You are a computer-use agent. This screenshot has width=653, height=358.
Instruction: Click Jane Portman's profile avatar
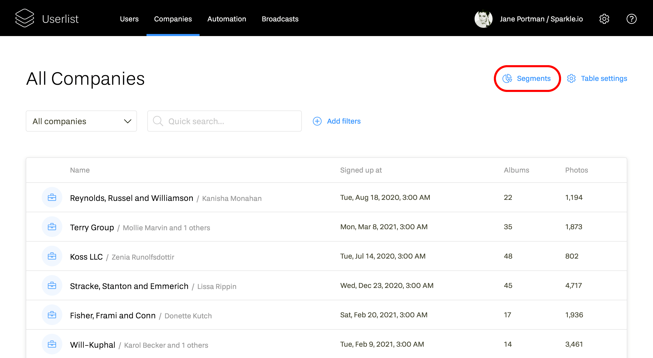pos(483,19)
